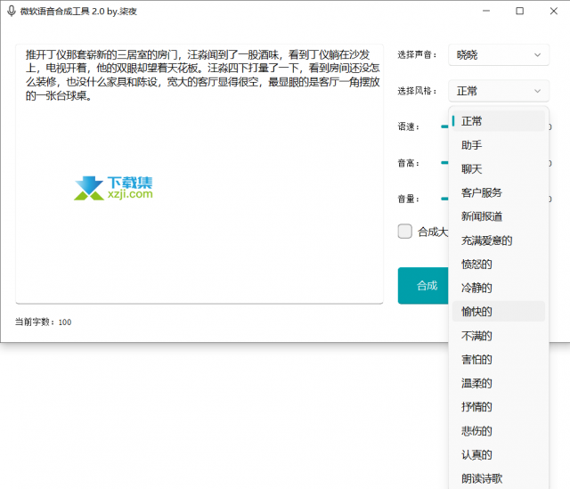This screenshot has width=570, height=489.
Task: Pick the 新闻报道 style option
Action: coord(499,216)
